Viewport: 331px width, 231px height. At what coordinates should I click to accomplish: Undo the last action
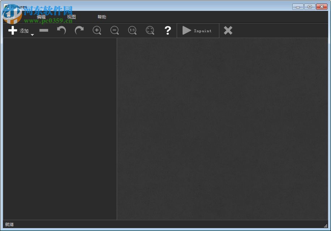(61, 31)
